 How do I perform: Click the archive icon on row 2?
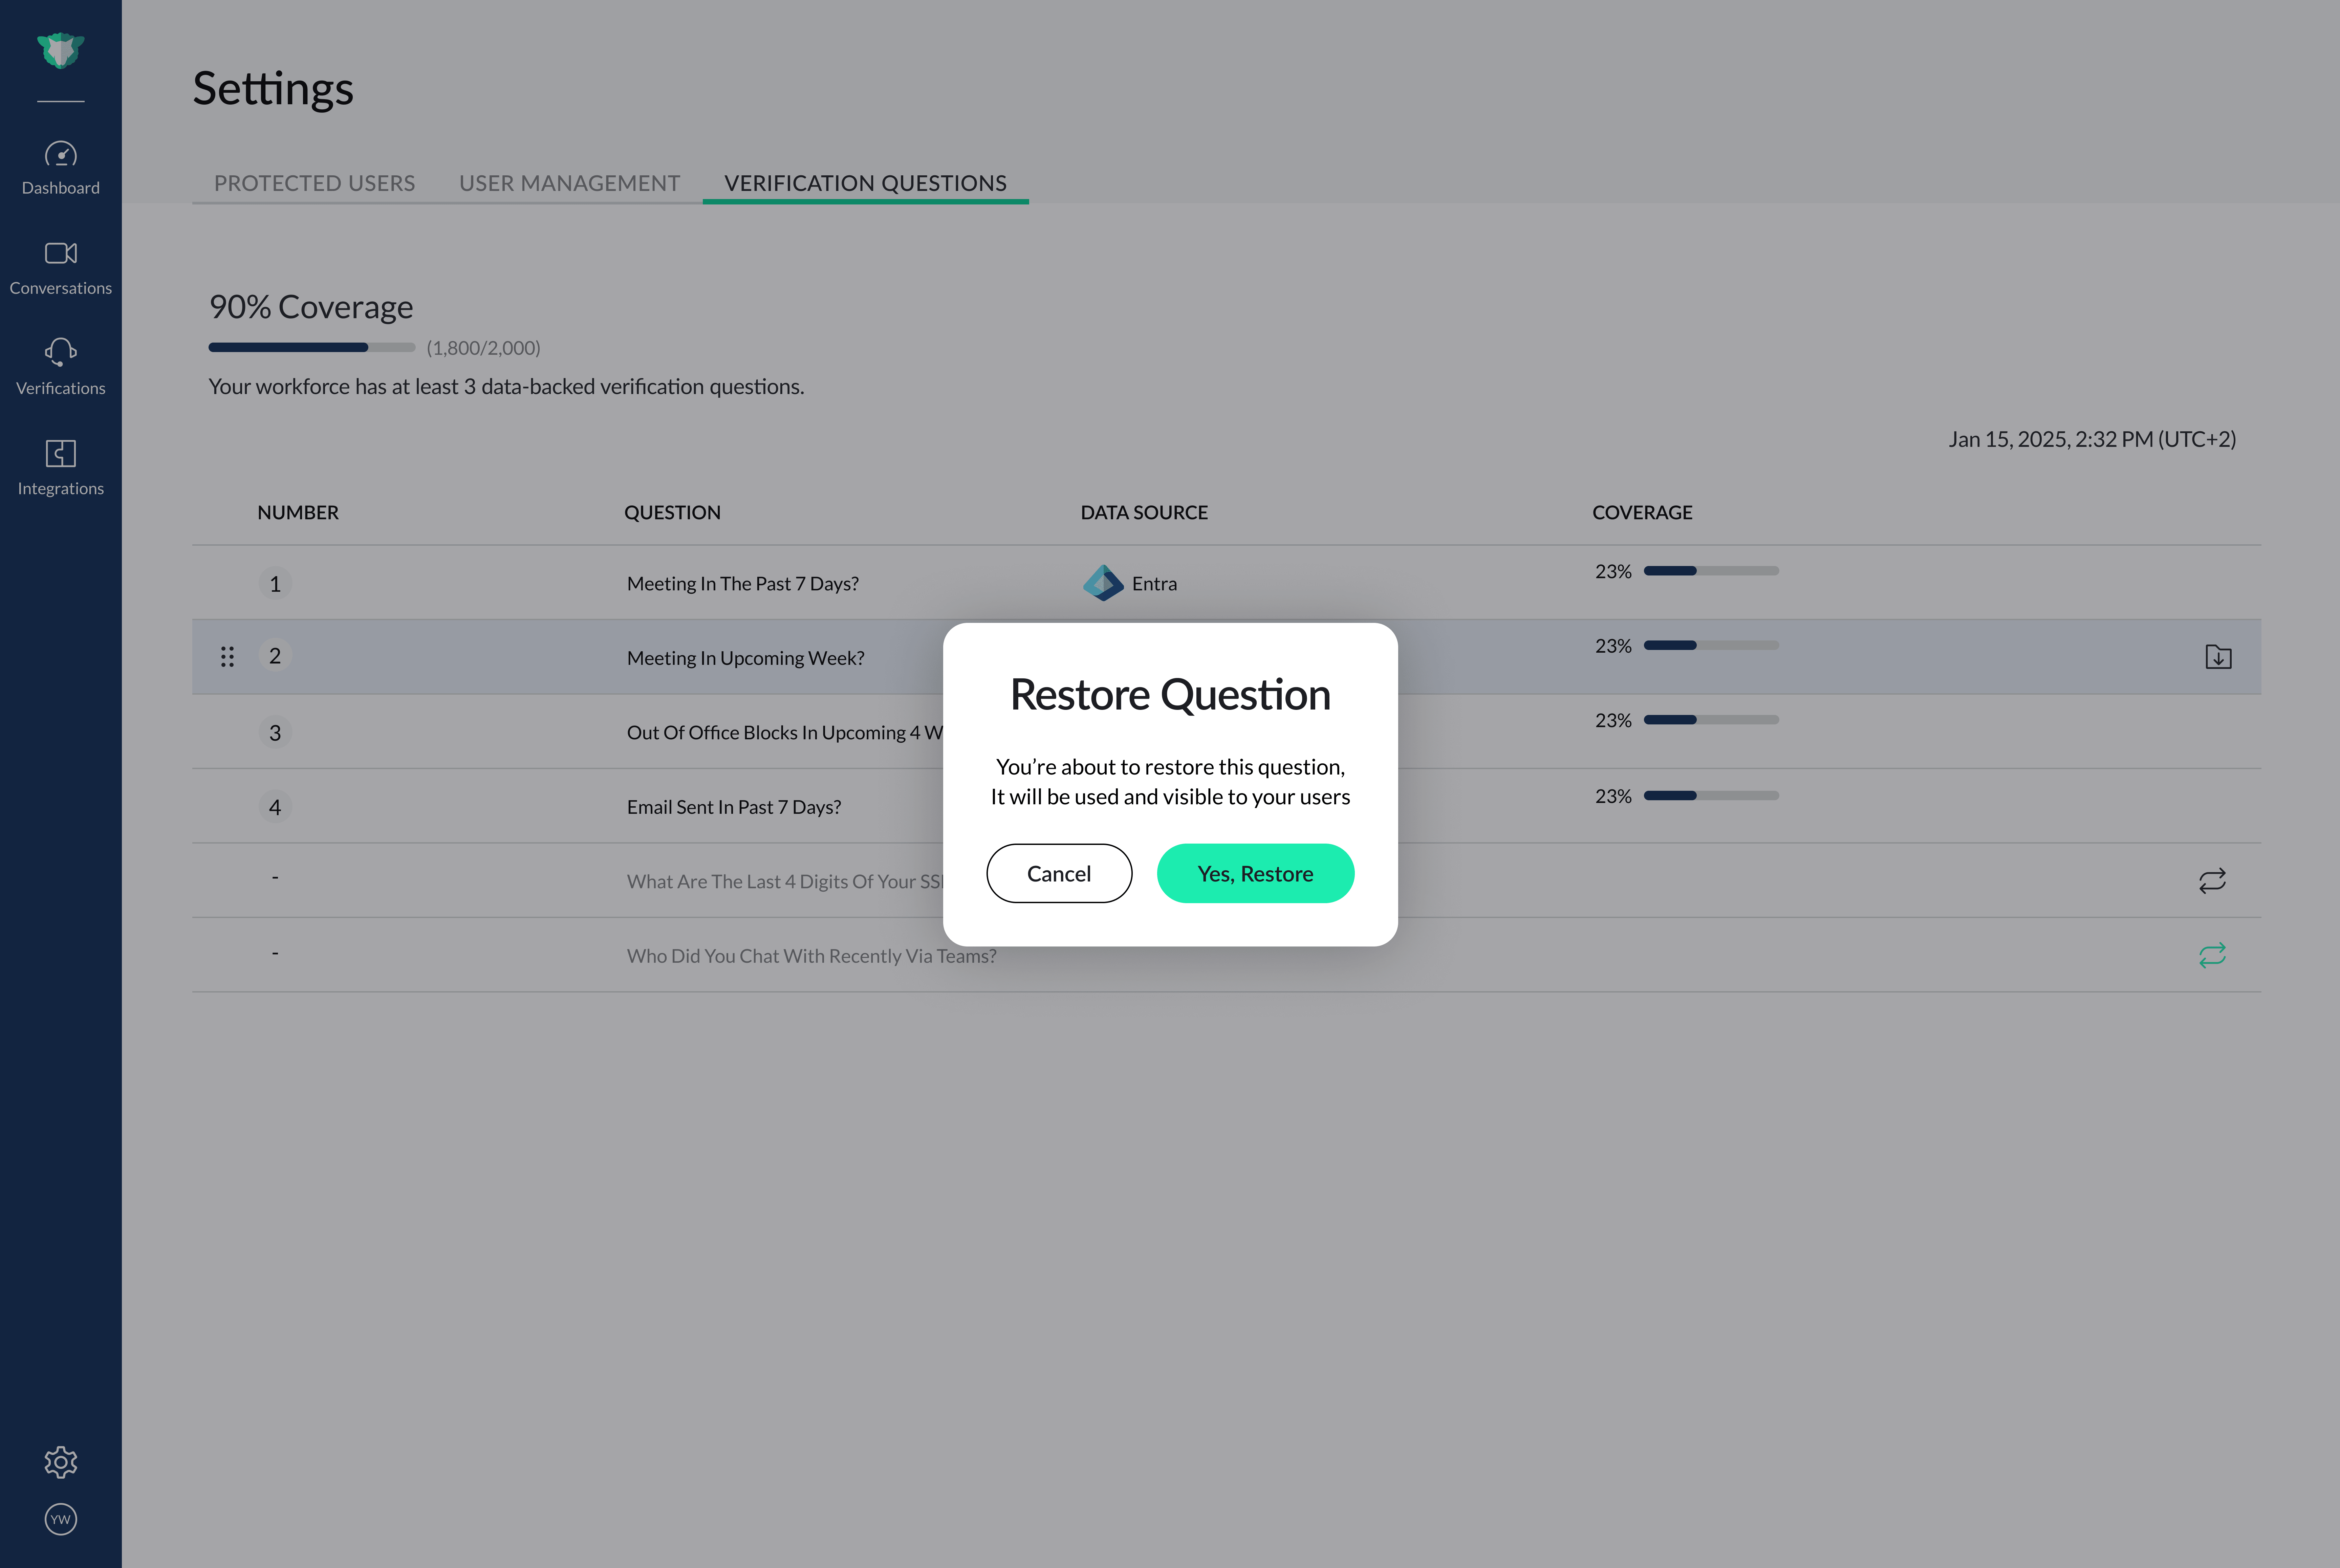(2218, 657)
